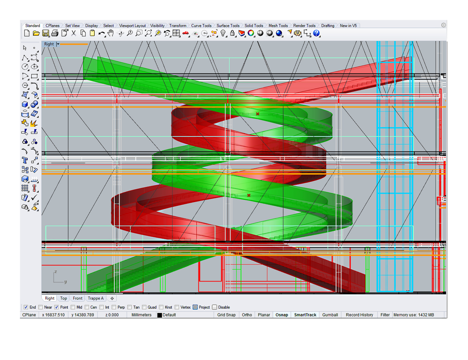Open the Millimeters units field
This screenshot has width=468, height=360.
tap(141, 315)
